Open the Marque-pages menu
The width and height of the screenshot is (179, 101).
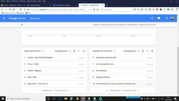click(32, 1)
